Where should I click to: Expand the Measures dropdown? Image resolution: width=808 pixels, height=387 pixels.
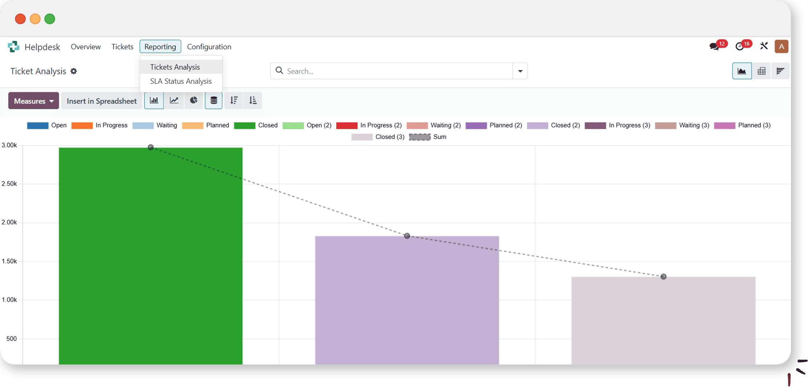33,101
